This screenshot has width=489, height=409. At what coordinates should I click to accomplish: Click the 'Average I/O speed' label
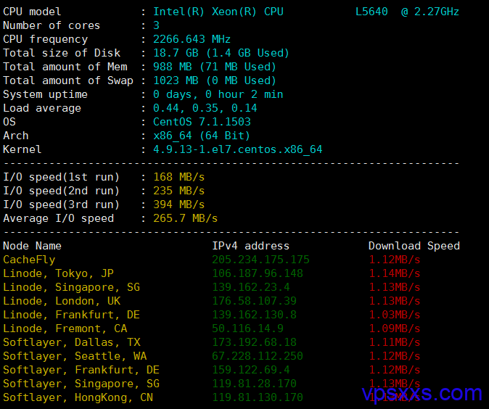58,218
